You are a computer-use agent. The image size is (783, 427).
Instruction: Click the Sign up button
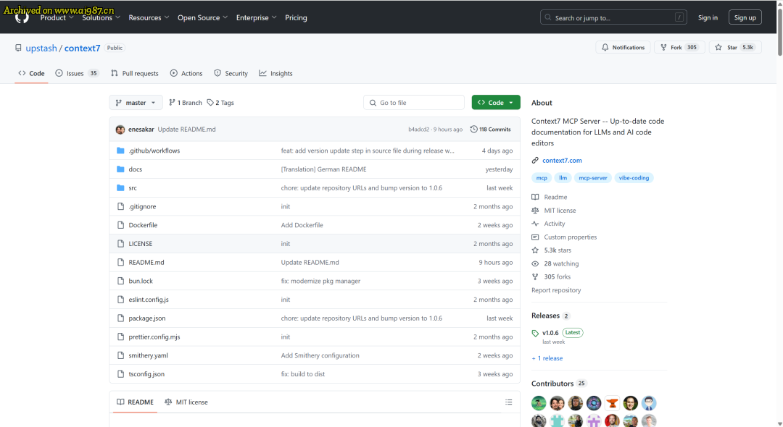745,17
